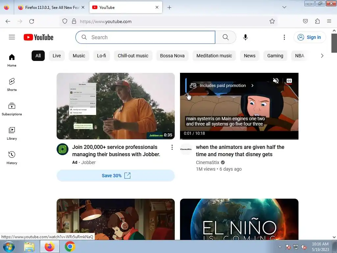Reload the page in Firefox
The image size is (337, 253).
[x=32, y=21]
